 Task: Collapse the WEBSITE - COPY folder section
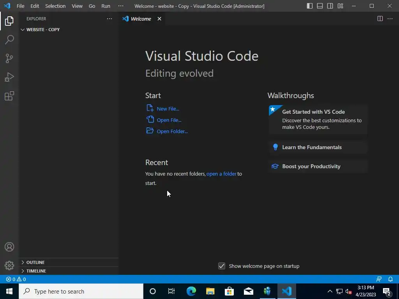(x=69, y=30)
